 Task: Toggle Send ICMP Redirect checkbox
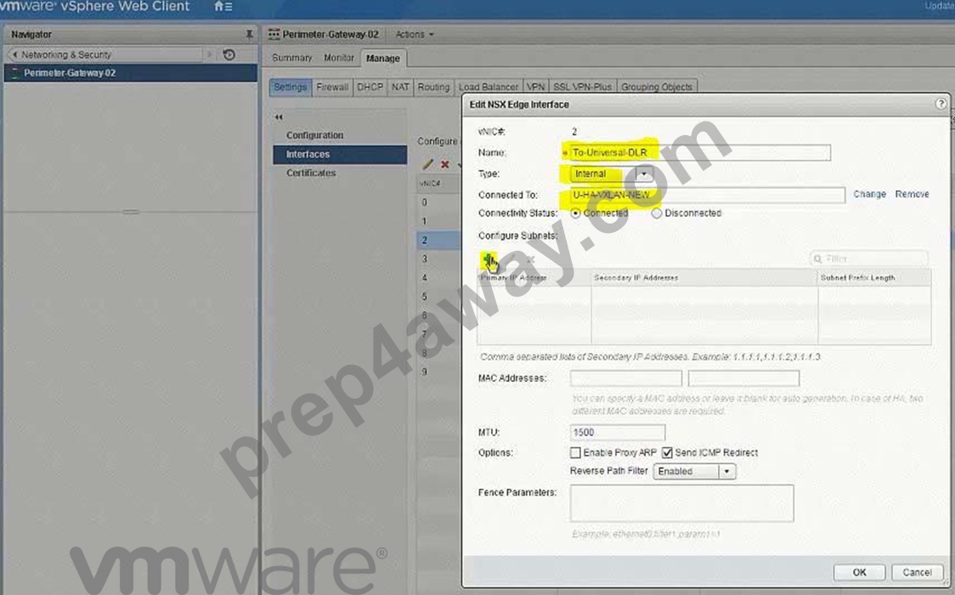pyautogui.click(x=668, y=452)
